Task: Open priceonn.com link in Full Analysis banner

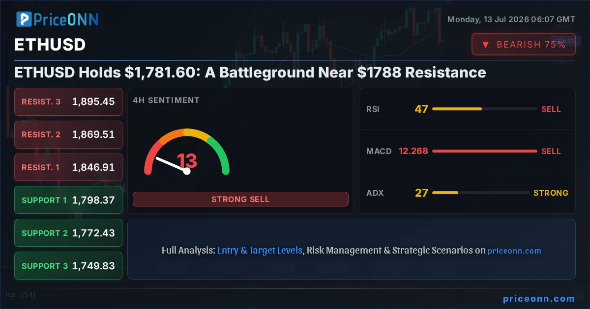Action: point(514,251)
